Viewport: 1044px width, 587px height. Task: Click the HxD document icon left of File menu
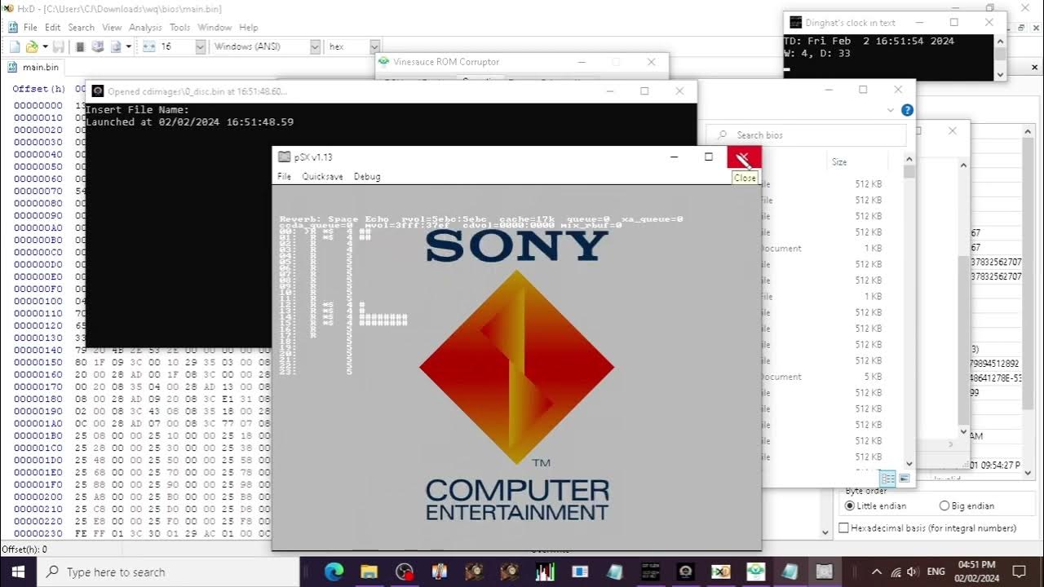point(12,27)
